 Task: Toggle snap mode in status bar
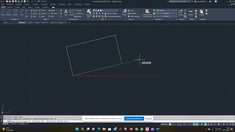coord(173,124)
